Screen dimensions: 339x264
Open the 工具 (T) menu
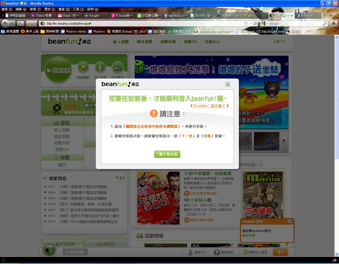78,9
